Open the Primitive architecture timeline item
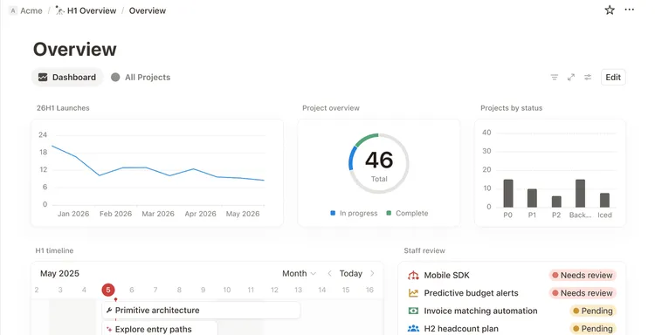655x335 pixels. click(x=202, y=311)
